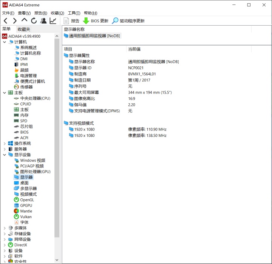
Task: Select ACPI tree item
Action: click(21, 138)
